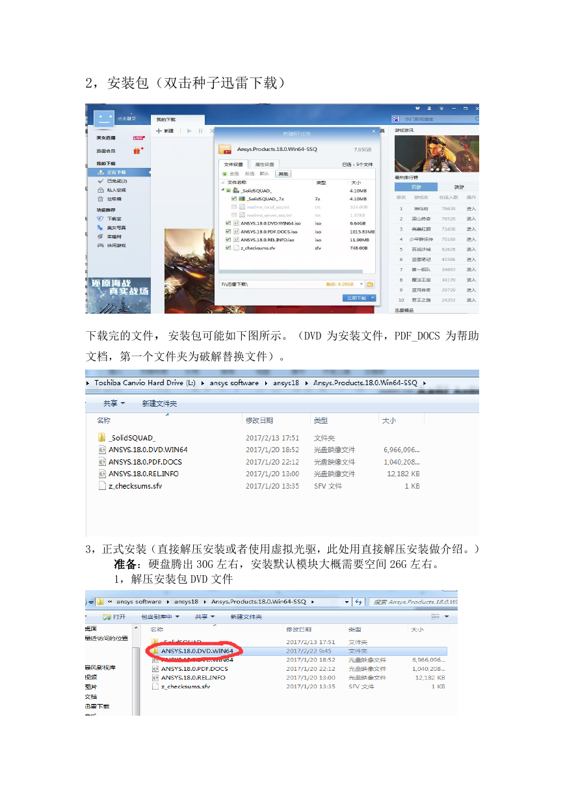Click ANSYS.18.0.REL.INFO iso icon in middle Explorer window
This screenshot has width=565, height=799.
point(102,474)
